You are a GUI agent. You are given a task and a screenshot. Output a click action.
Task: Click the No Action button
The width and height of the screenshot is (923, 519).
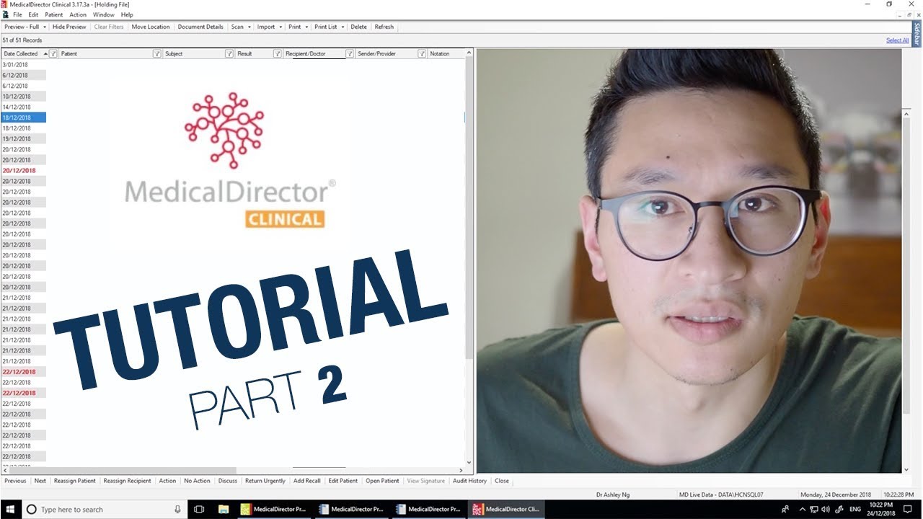point(197,481)
